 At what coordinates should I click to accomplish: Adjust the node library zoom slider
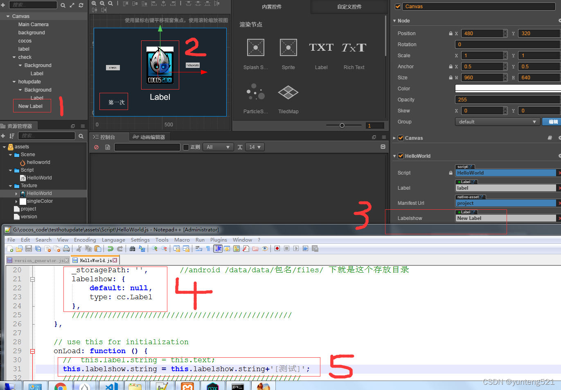pos(342,126)
